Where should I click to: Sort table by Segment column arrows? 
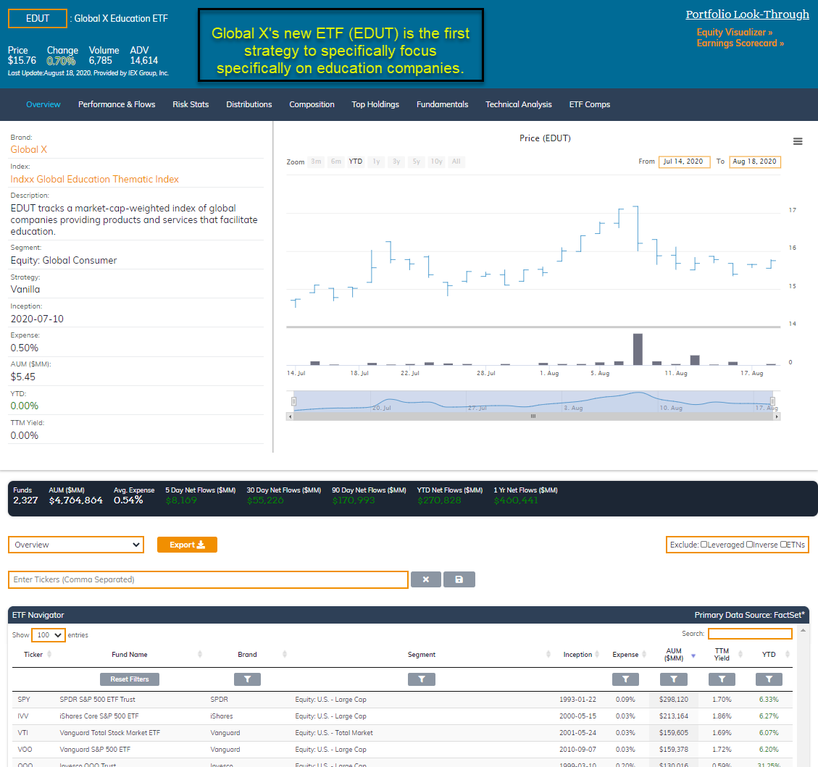pyautogui.click(x=548, y=654)
